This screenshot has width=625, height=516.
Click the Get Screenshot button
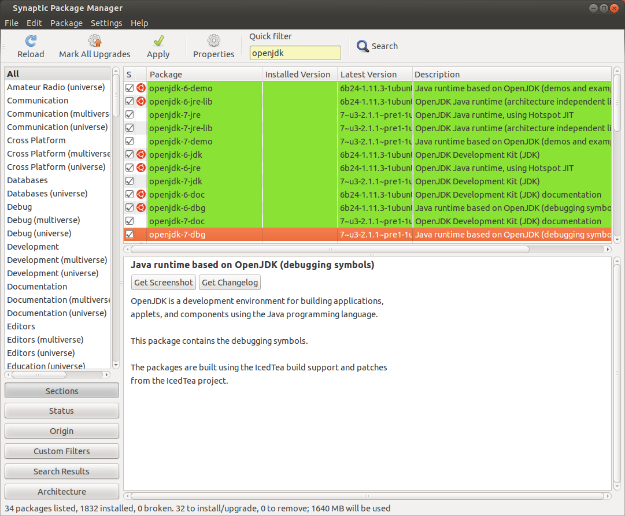coord(164,283)
